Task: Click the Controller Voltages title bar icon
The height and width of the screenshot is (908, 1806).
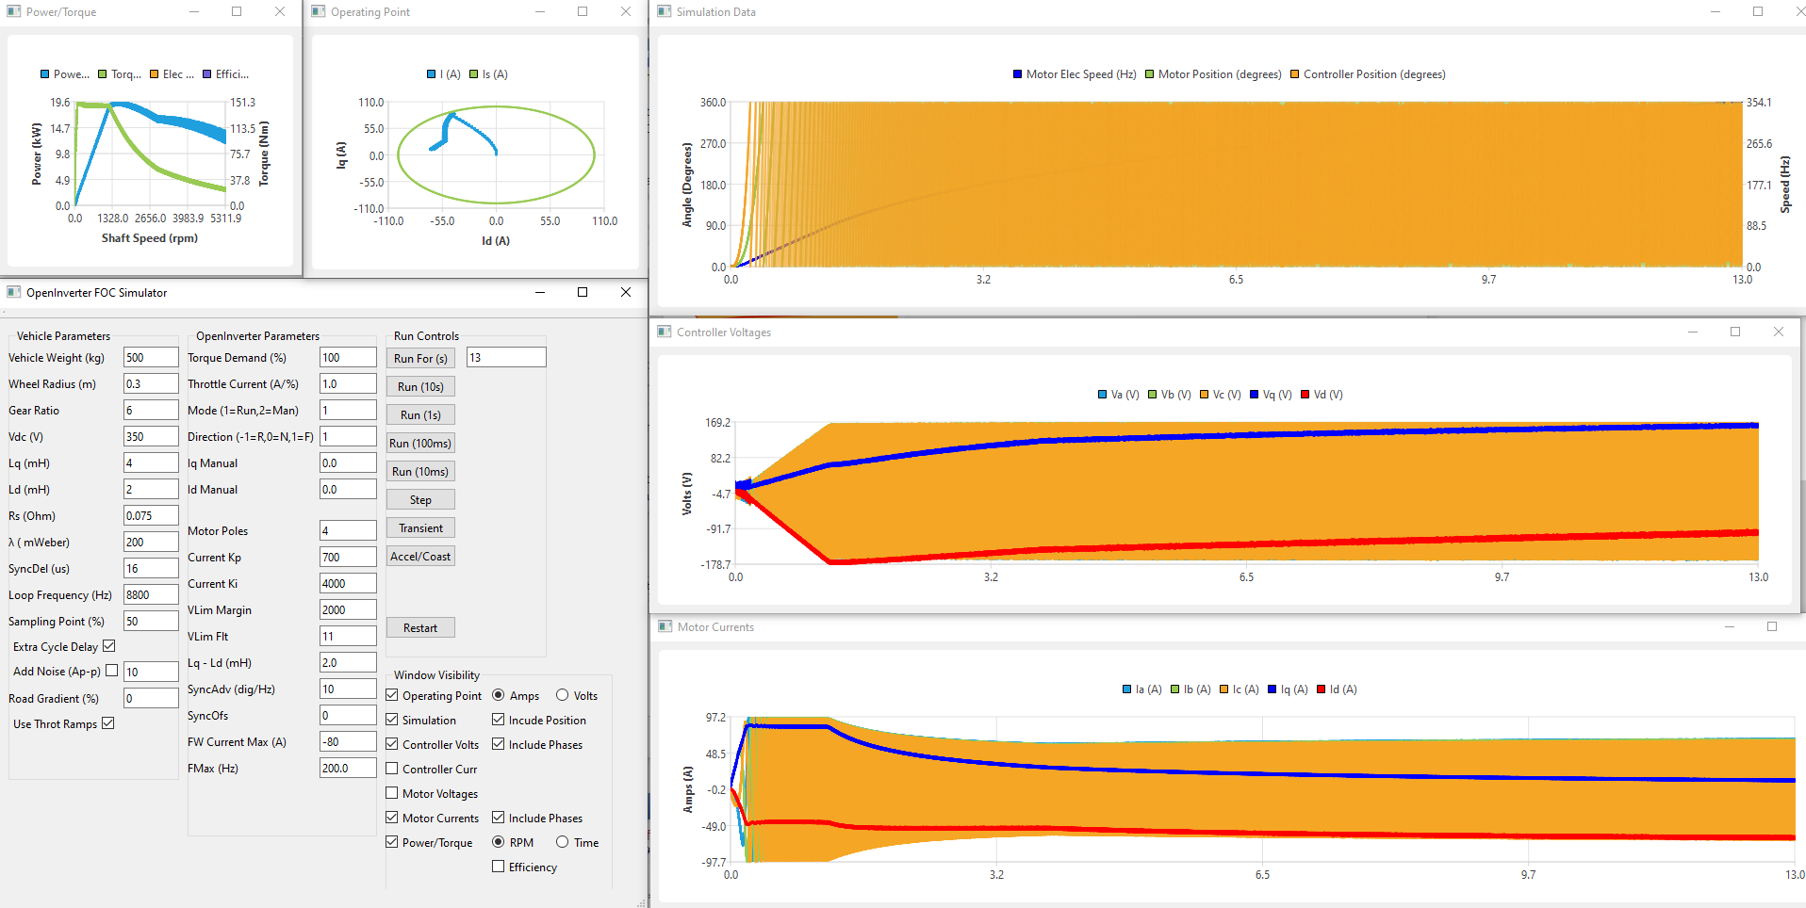Action: (665, 332)
